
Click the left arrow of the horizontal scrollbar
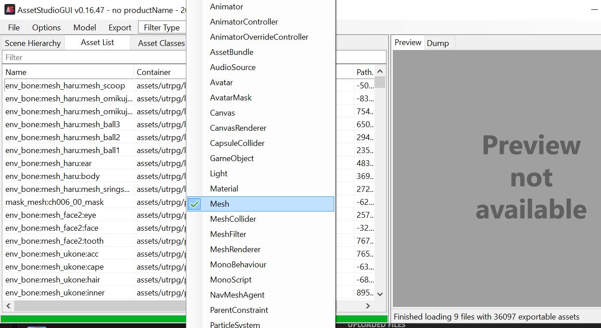tap(8, 306)
